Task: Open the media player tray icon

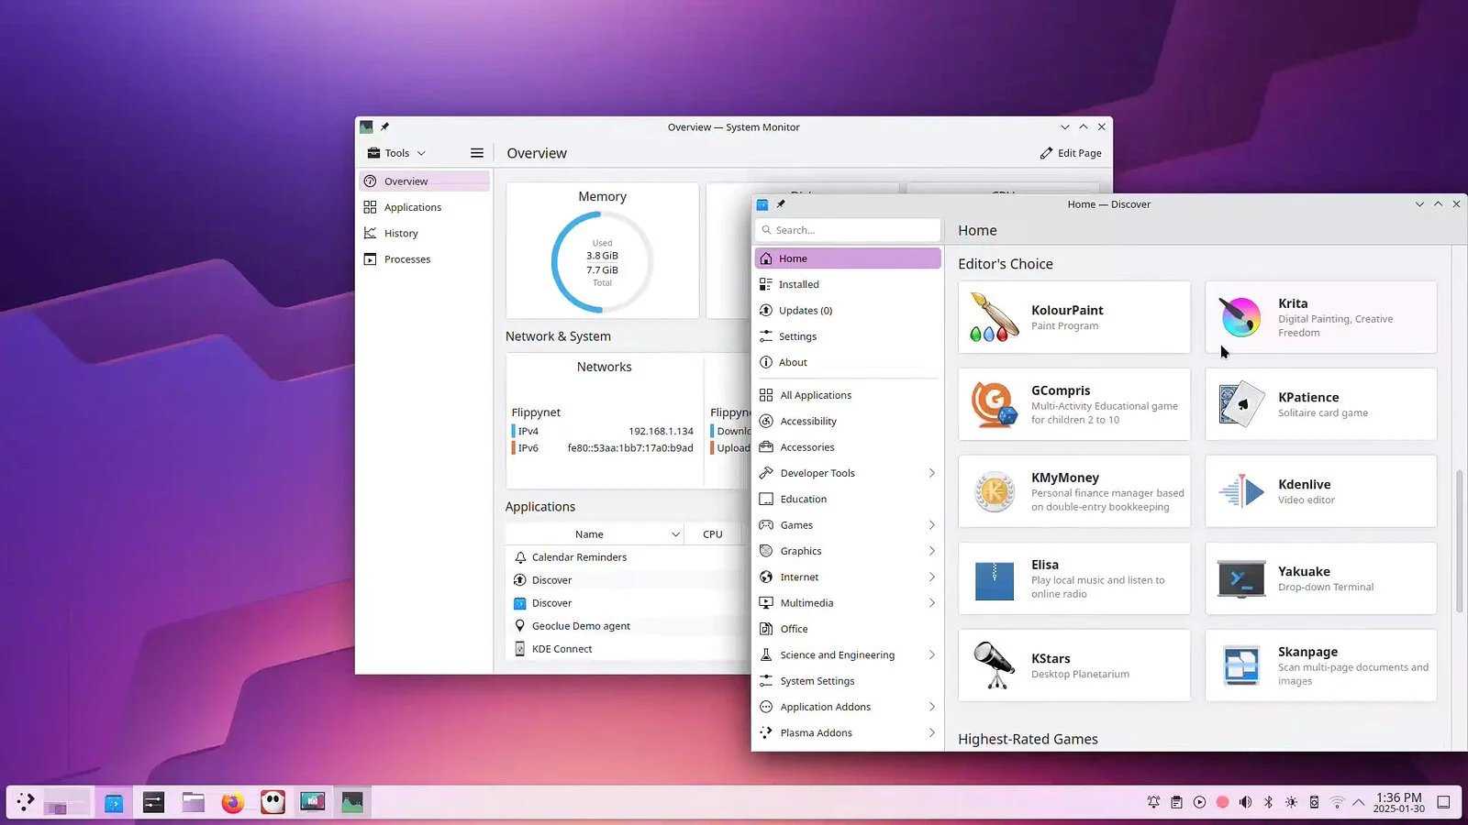Action: (1199, 802)
